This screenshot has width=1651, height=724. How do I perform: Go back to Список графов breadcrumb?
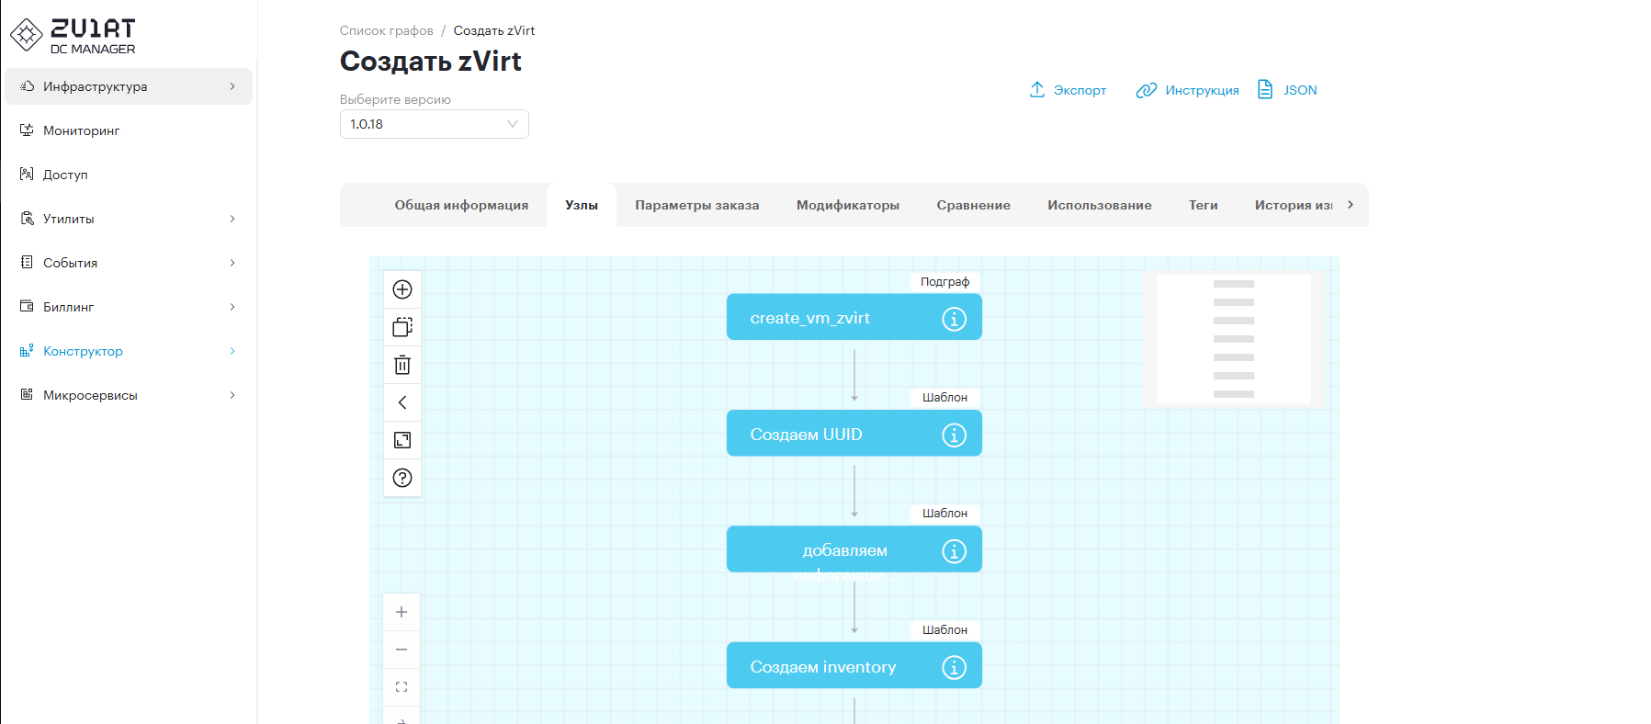(x=386, y=30)
